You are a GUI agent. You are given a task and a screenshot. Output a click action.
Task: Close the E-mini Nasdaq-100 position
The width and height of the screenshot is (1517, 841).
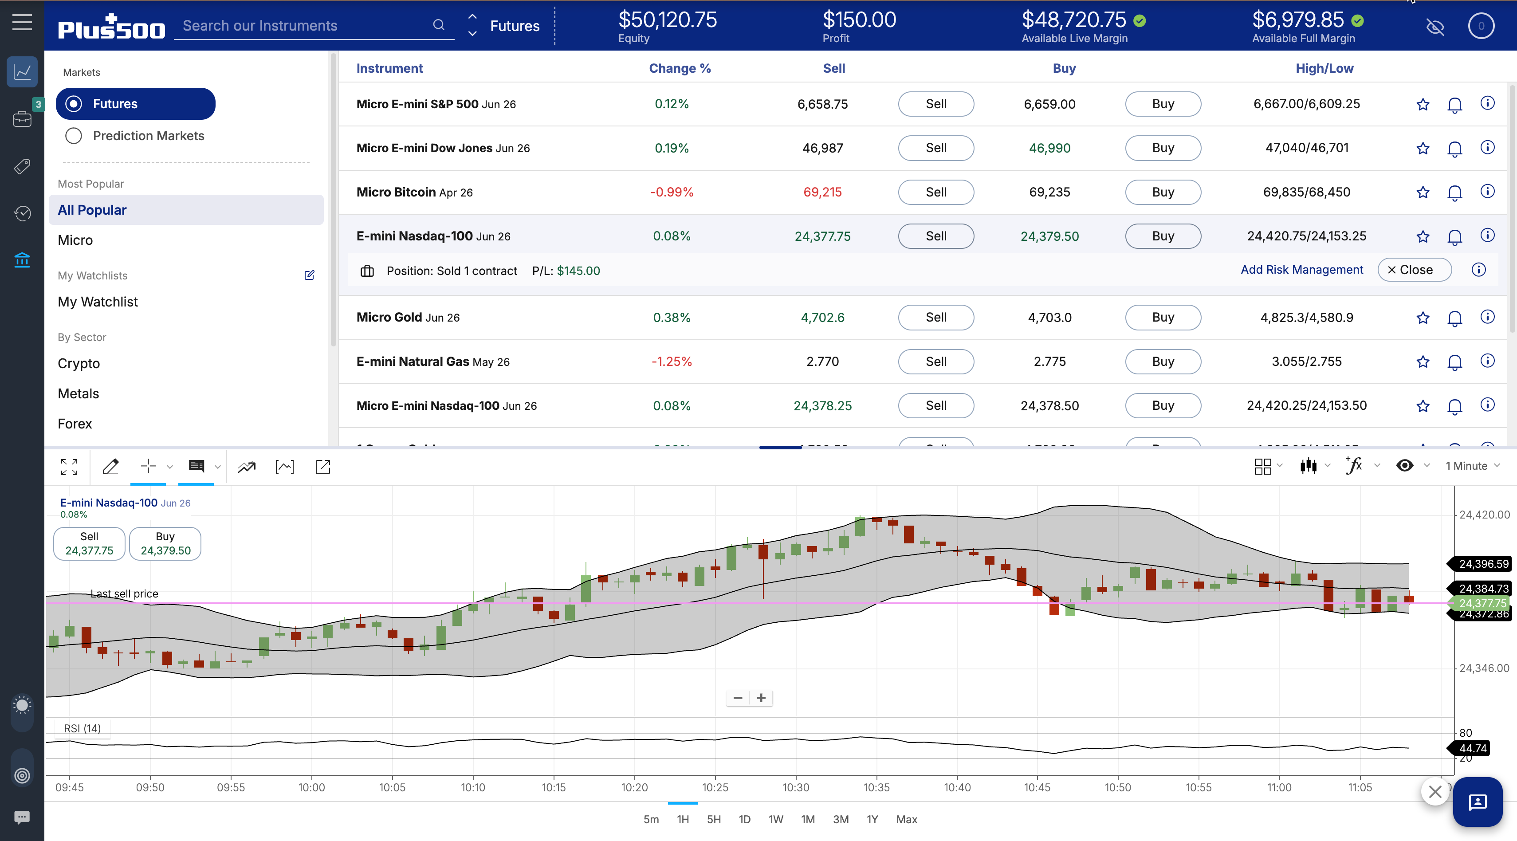click(x=1415, y=270)
